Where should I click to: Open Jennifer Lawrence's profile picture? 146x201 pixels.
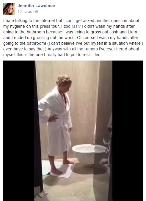(x=9, y=9)
